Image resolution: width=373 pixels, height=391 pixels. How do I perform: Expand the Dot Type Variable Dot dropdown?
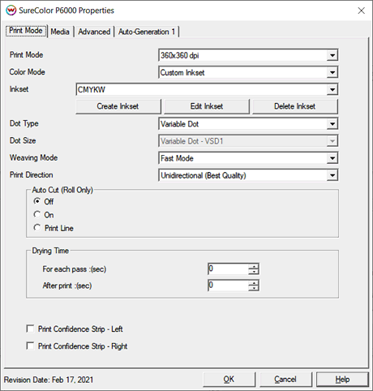click(248, 124)
